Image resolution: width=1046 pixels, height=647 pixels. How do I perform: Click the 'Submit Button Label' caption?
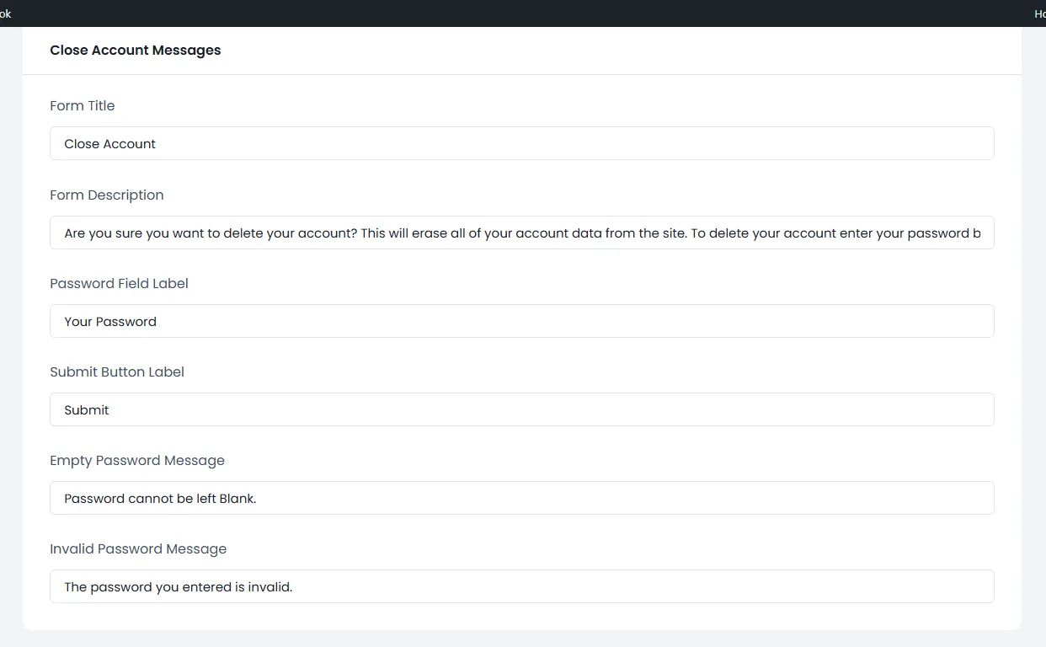(116, 372)
